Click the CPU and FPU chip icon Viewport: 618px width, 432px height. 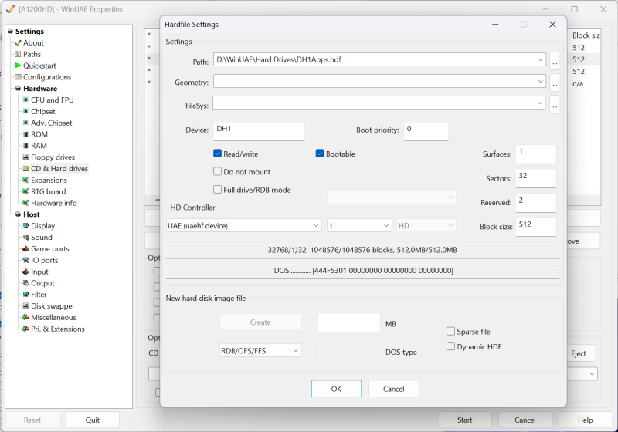coord(25,100)
